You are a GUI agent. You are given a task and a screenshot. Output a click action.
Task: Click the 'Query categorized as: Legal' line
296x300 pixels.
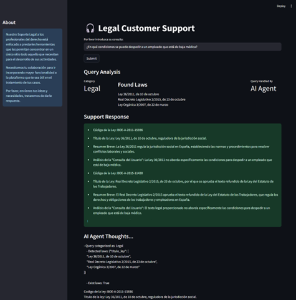[x=103, y=246]
